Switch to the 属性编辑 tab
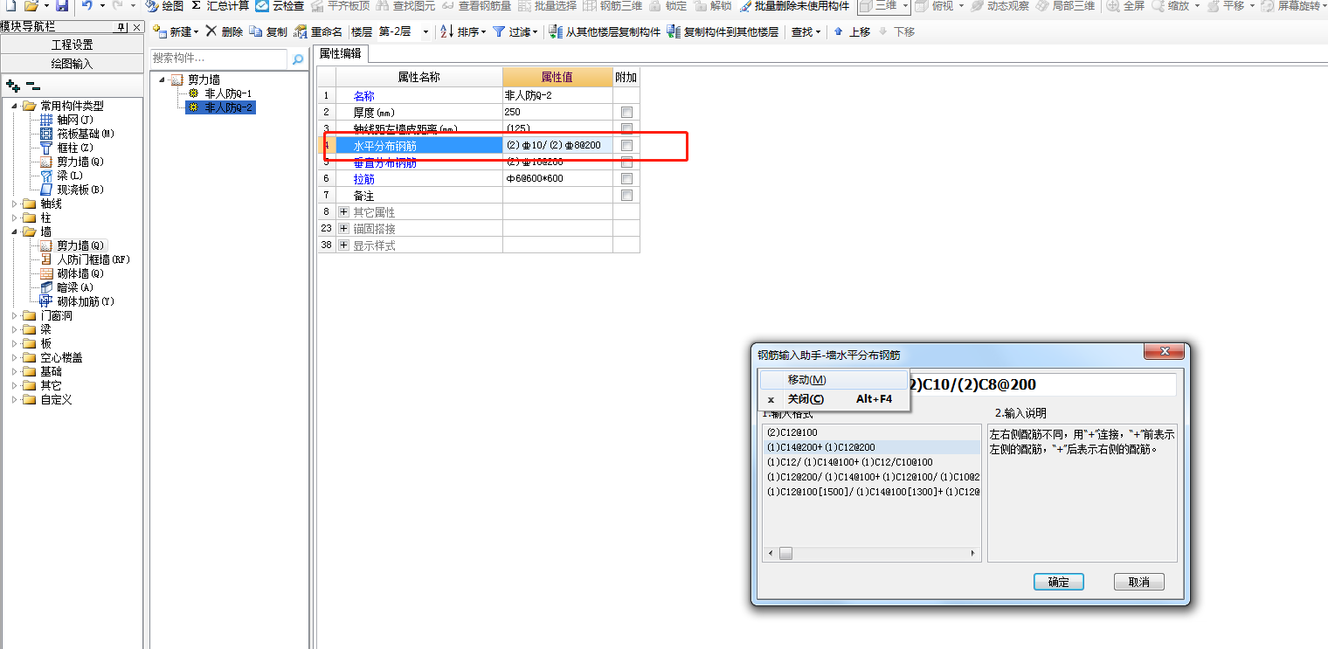This screenshot has height=649, width=1328. pyautogui.click(x=342, y=53)
